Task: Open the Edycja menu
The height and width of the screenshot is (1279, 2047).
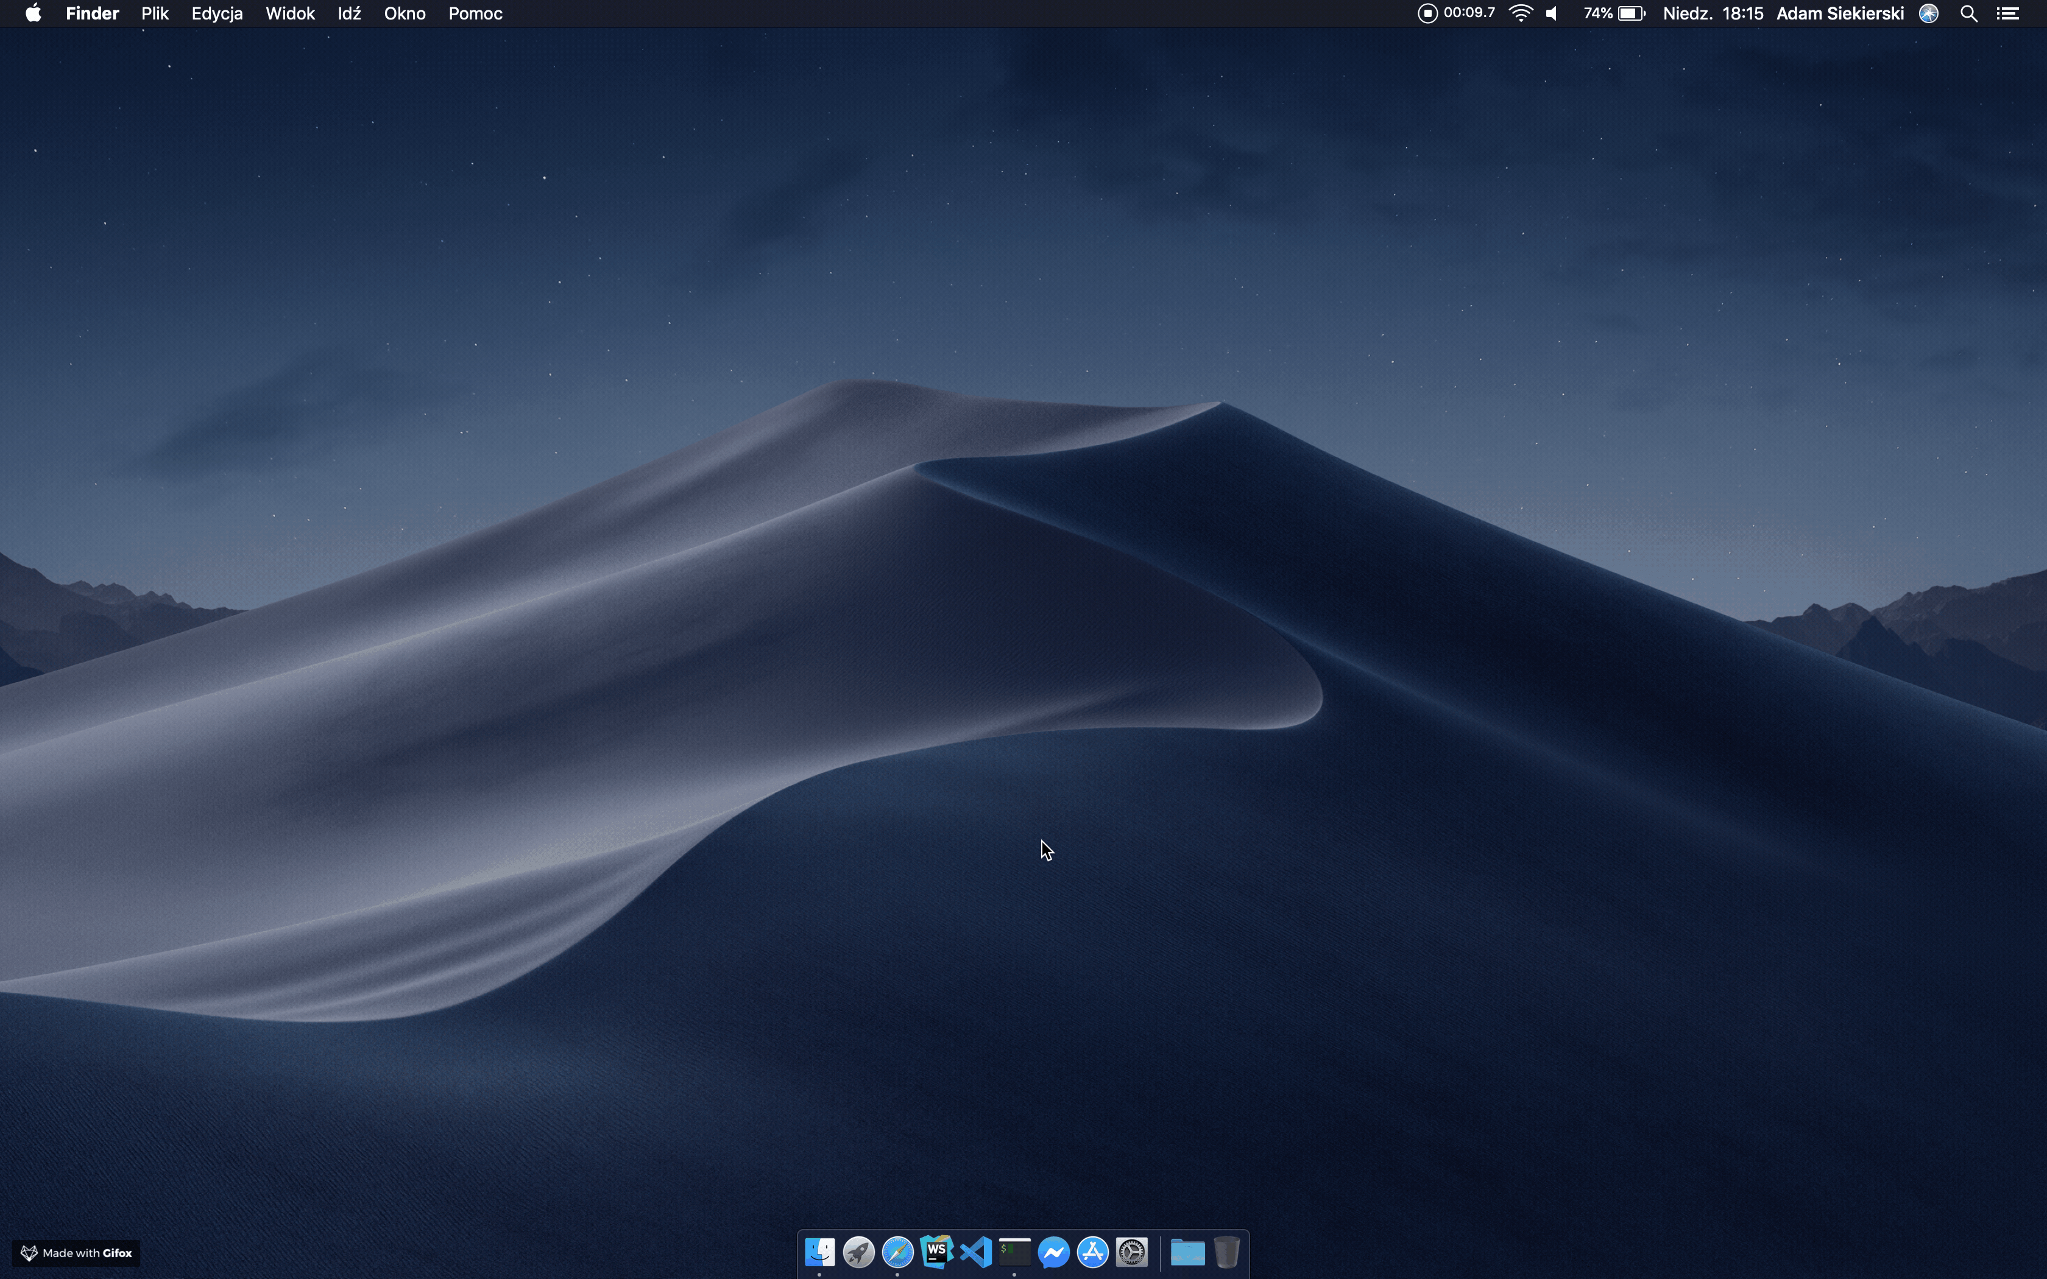Action: coord(216,13)
